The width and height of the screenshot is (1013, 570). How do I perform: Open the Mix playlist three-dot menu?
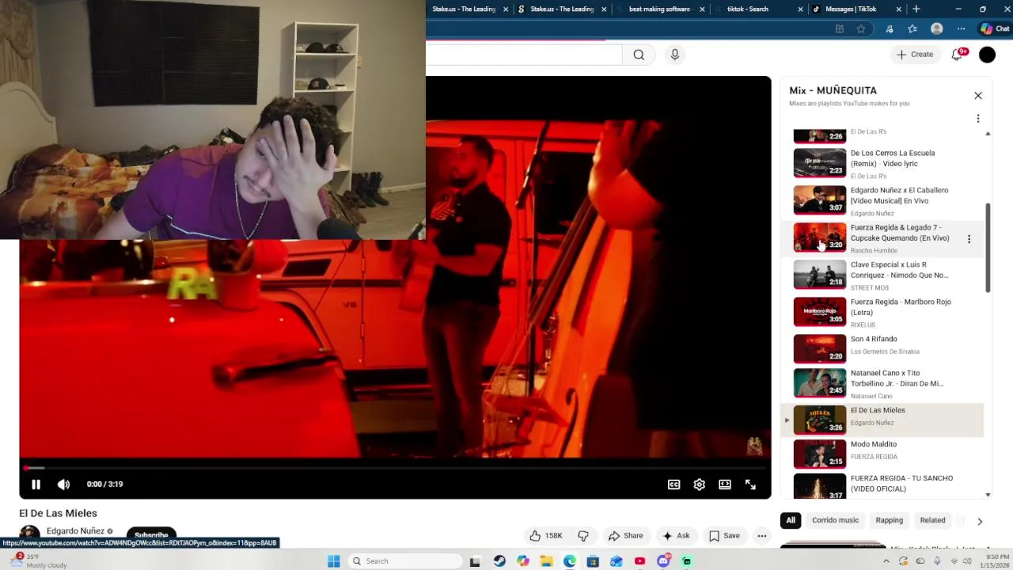point(978,119)
